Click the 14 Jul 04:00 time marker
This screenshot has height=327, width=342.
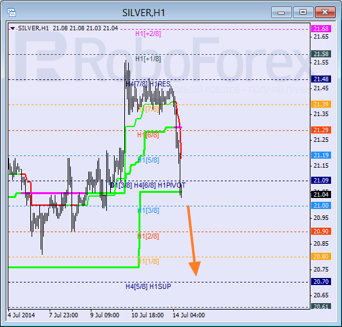tap(189, 315)
